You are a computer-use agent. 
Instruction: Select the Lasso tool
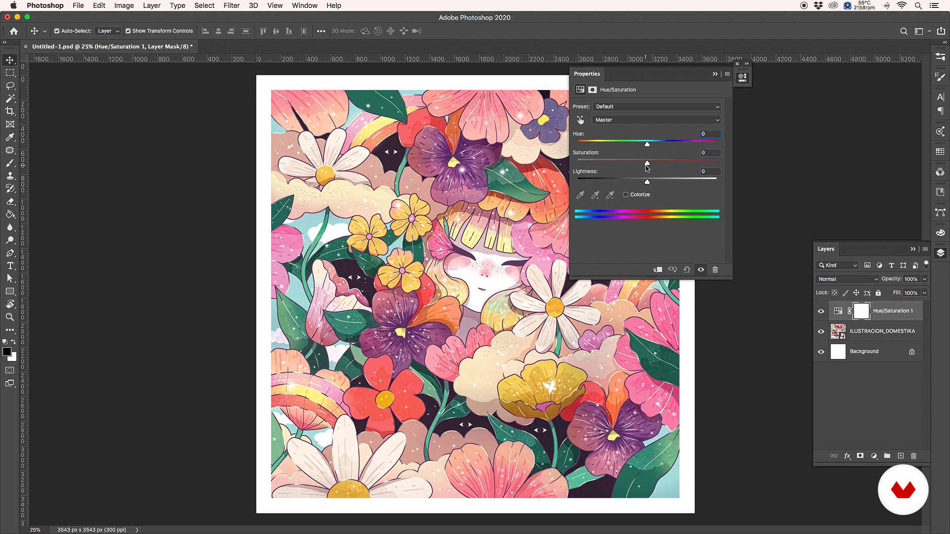[10, 86]
